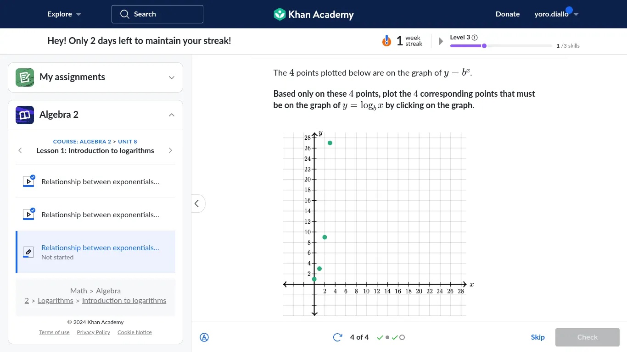The image size is (627, 352).
Task: Click the Skip button
Action: point(537,337)
